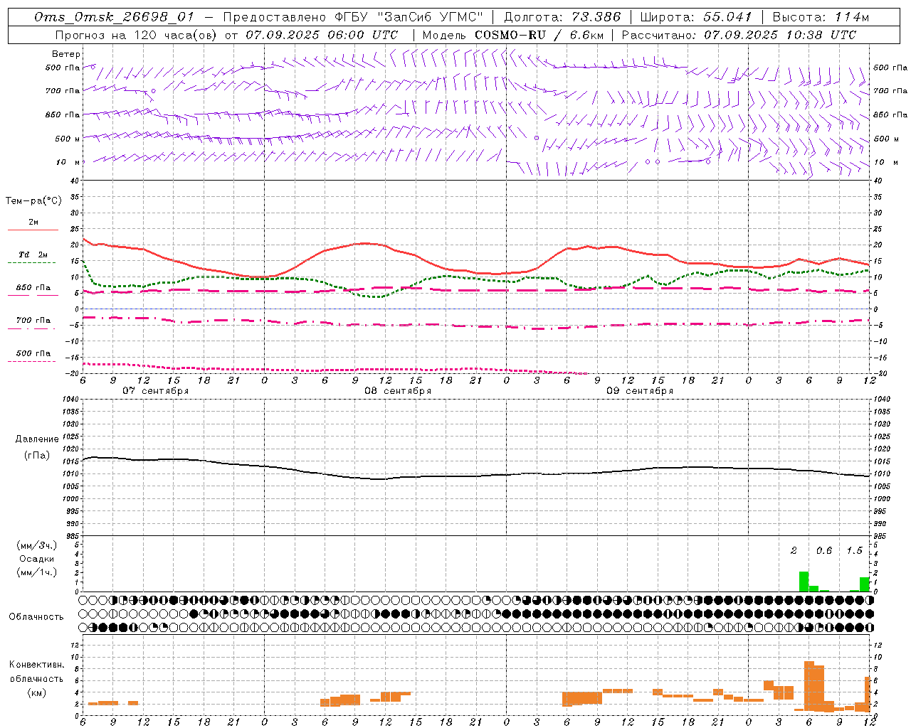Click the "Ветер" panel label
Screen dimensions: 911x728
(66, 54)
